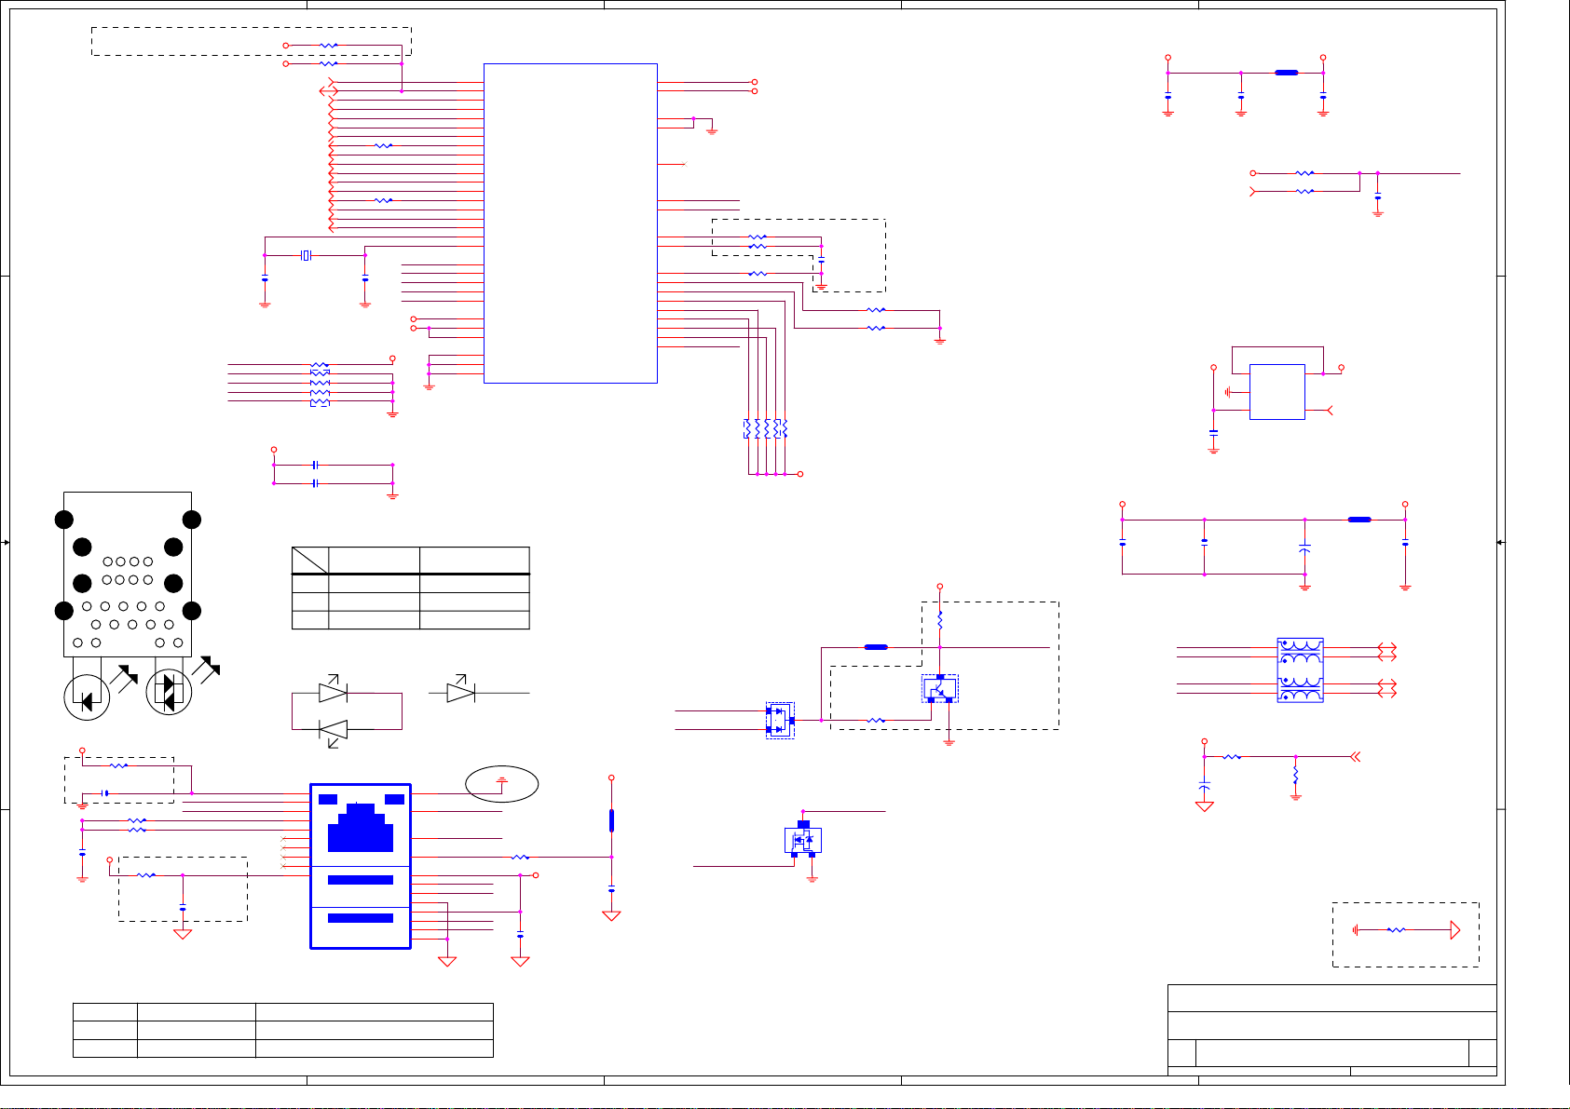
Task: Select the MOSFET symbol below the dual diode
Action: [803, 839]
